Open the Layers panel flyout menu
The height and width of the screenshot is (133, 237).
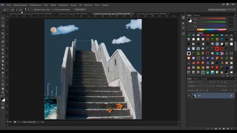235,79
